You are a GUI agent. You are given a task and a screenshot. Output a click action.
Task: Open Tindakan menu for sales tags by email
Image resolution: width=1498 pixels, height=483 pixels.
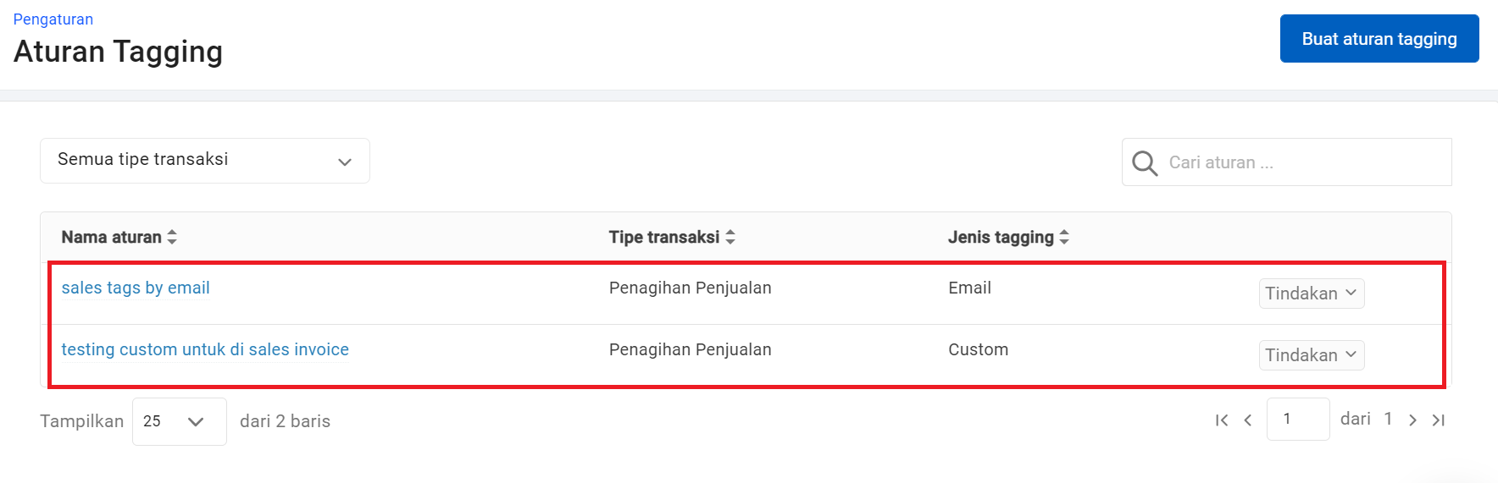(1311, 294)
